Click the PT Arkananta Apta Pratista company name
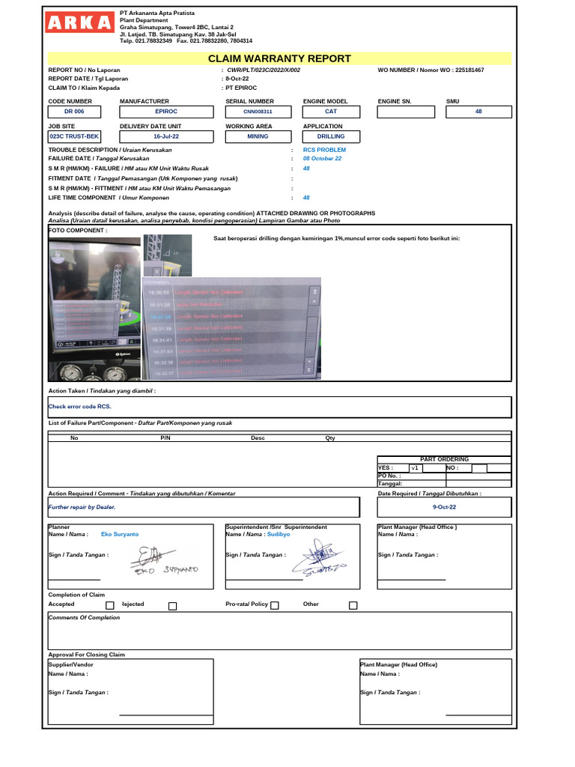Image resolution: width=575 pixels, height=767 pixels. (157, 13)
